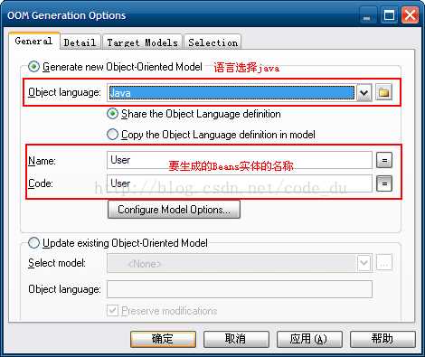Confirm with the 确定 button
This screenshot has height=357, width=425.
tap(163, 339)
